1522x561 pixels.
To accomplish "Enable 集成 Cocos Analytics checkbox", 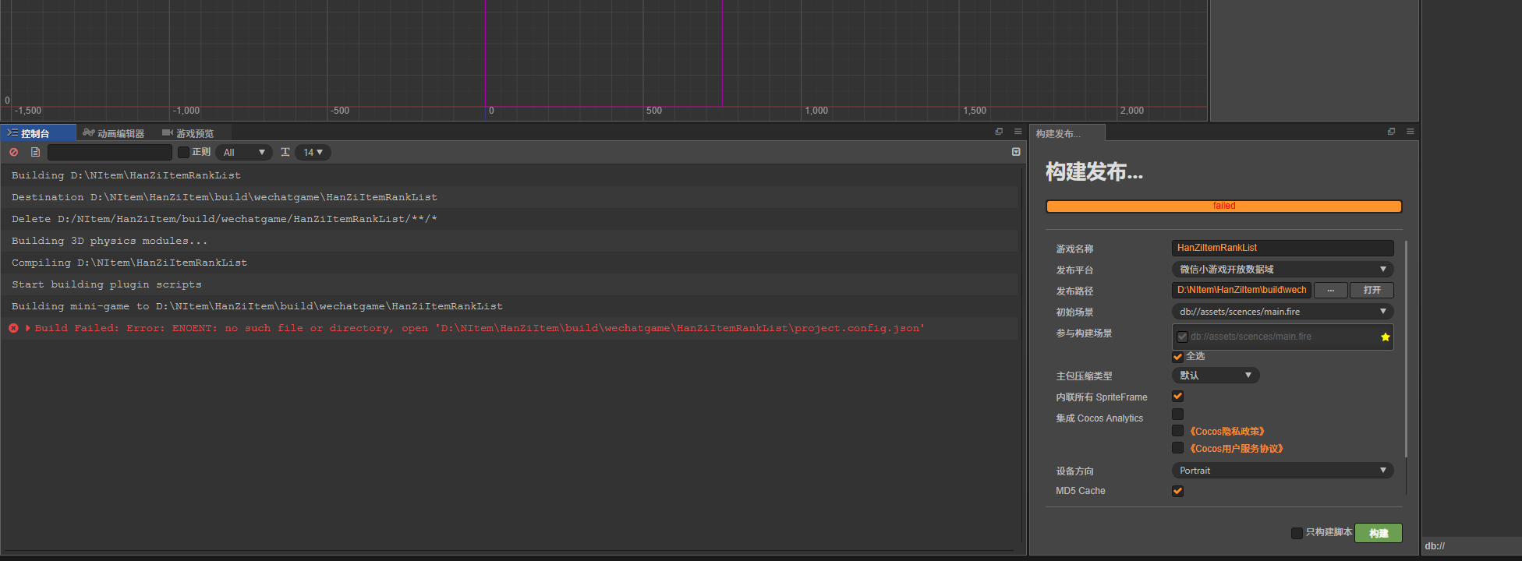I will click(1177, 415).
